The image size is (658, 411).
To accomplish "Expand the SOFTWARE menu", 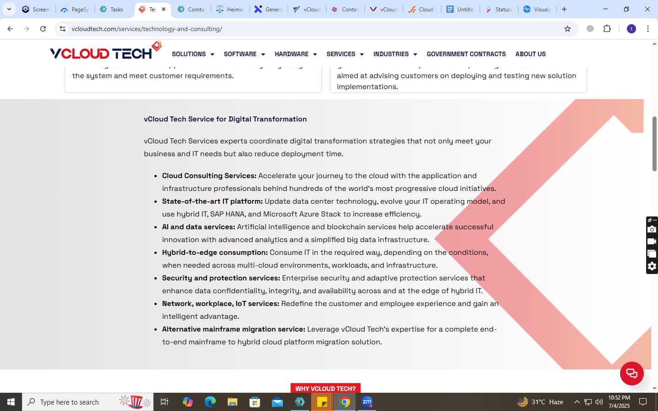I will pyautogui.click(x=244, y=54).
